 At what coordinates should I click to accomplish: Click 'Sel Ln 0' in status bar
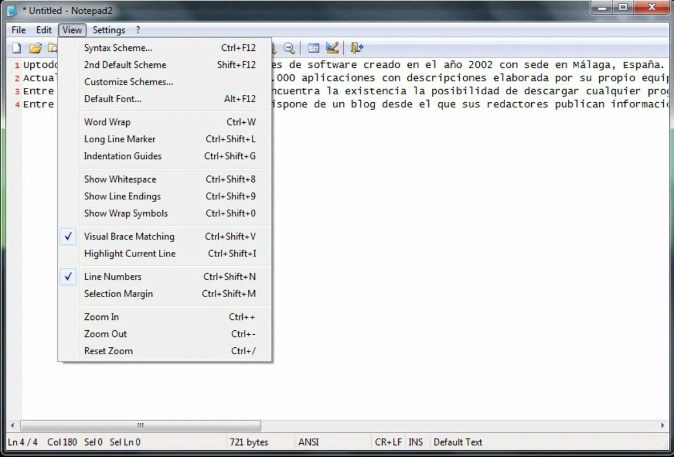point(125,442)
